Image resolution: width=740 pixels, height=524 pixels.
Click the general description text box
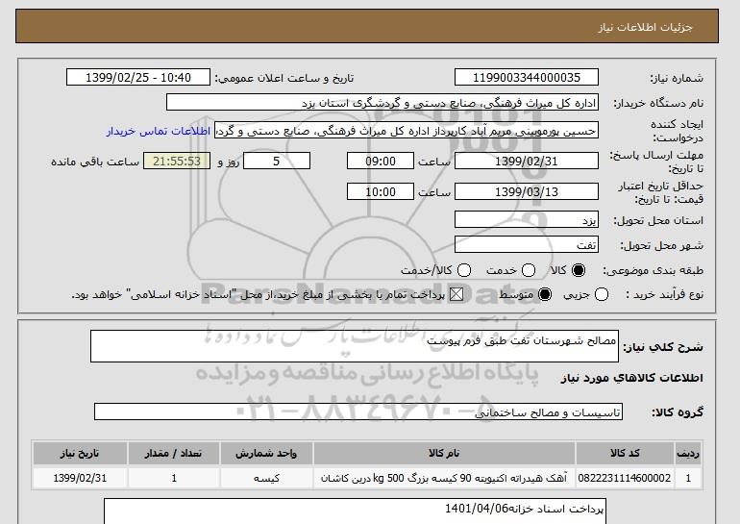tap(355, 346)
